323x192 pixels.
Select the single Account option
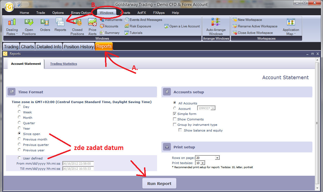click(x=175, y=108)
